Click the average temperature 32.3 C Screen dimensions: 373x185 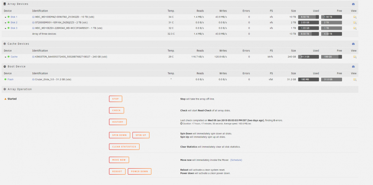(171, 34)
